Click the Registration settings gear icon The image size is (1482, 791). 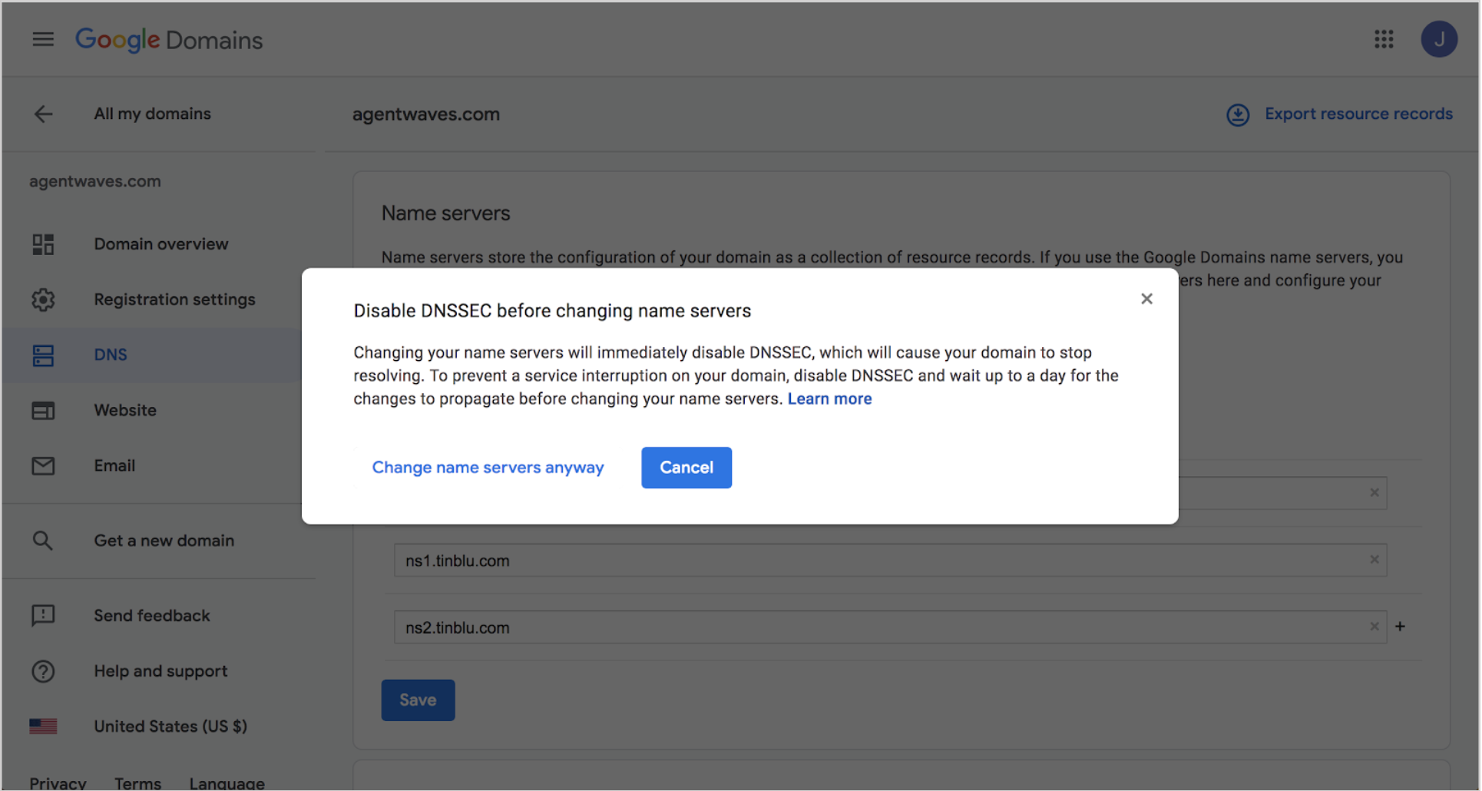click(43, 300)
